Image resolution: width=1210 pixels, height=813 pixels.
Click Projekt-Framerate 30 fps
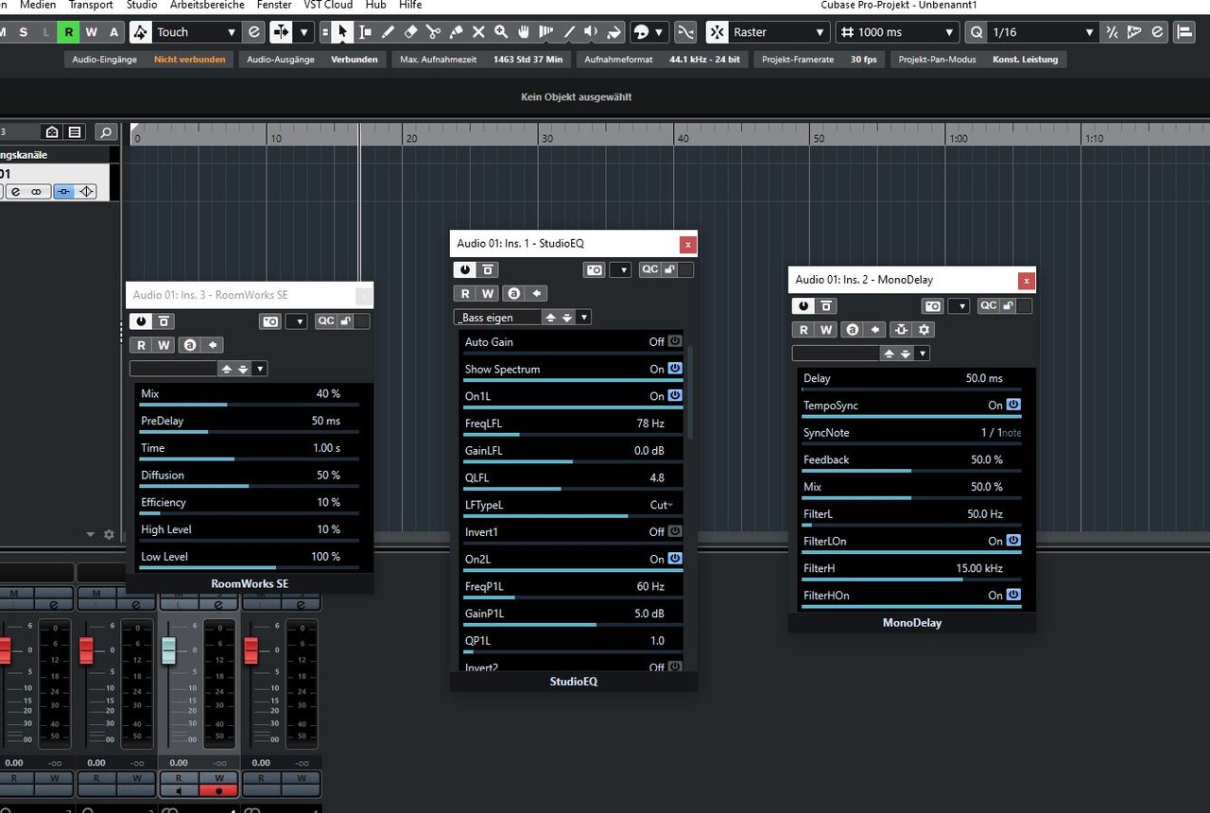pos(819,60)
